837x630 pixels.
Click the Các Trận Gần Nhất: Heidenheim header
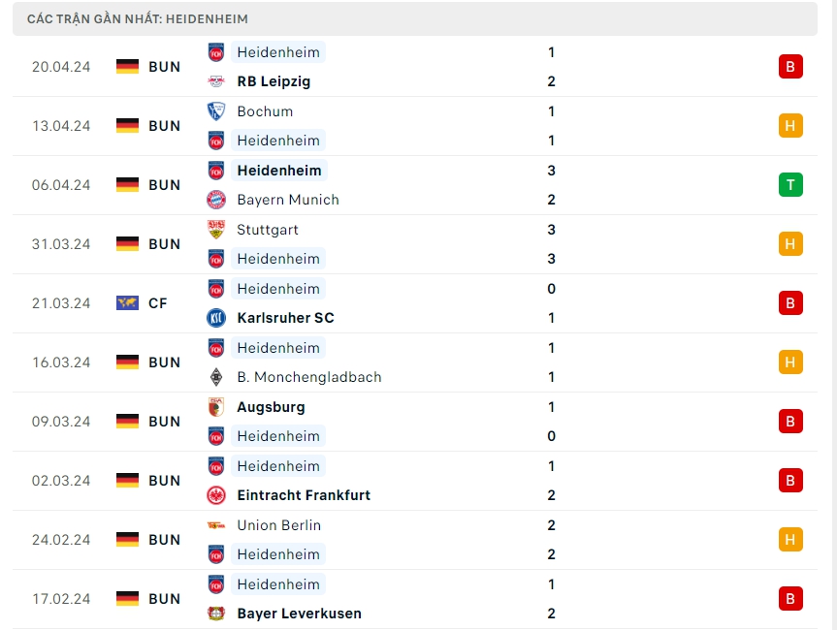coord(138,19)
